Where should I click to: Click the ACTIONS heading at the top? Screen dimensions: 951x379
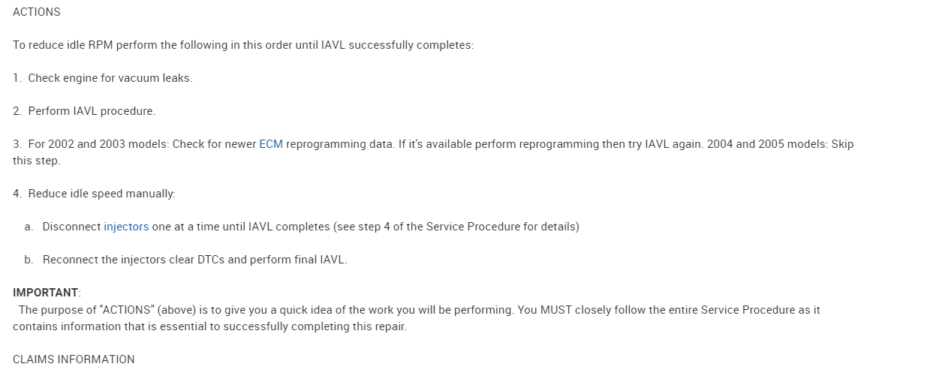37,12
